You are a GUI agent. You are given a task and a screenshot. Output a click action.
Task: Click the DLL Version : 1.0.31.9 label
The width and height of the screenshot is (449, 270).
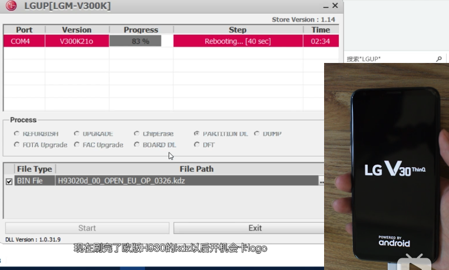(33, 239)
